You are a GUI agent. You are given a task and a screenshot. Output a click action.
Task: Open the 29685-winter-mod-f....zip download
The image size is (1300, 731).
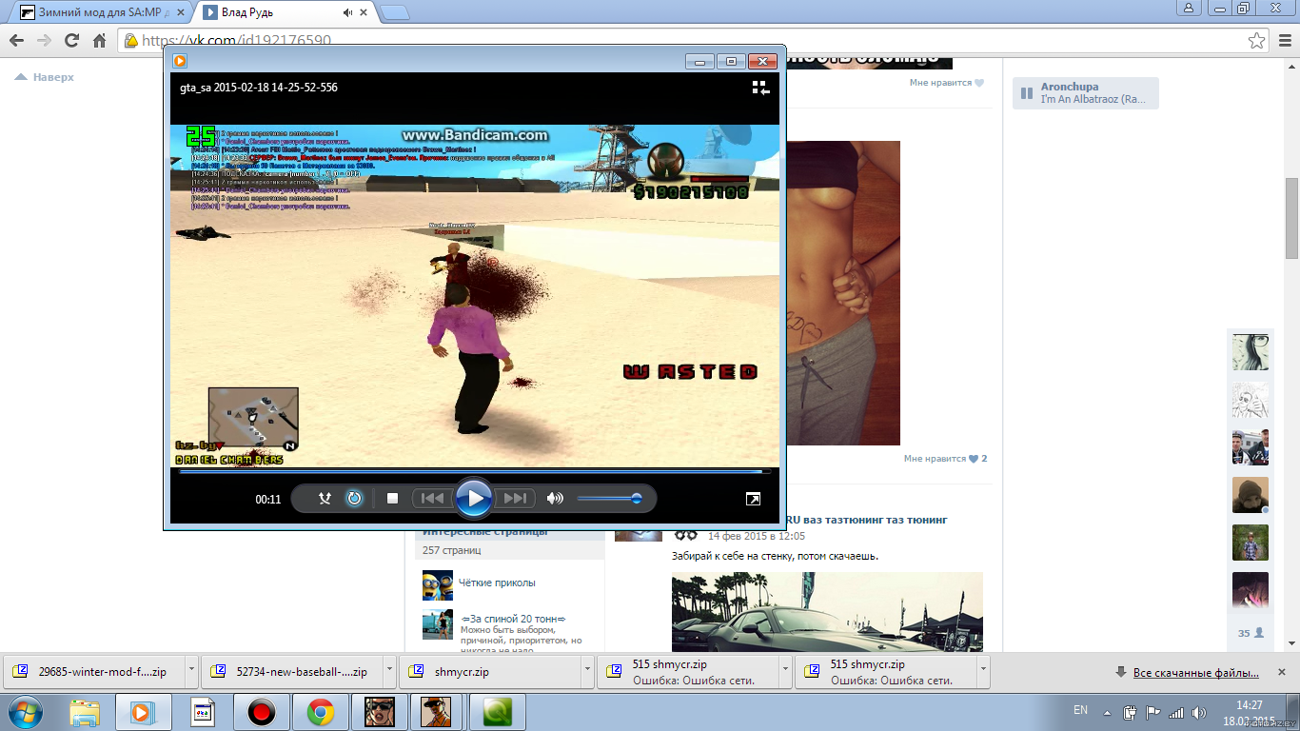[94, 672]
